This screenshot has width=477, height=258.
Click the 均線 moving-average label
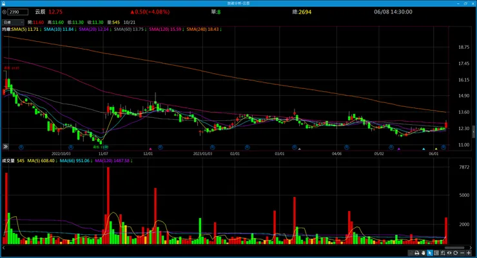[x=6, y=30]
